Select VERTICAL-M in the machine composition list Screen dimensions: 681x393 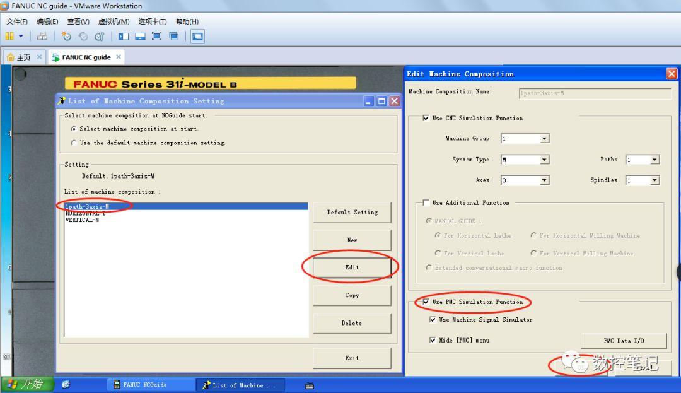click(x=82, y=220)
